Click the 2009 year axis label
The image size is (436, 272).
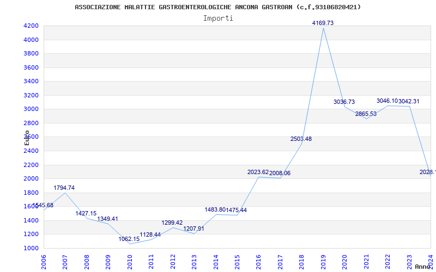[x=108, y=262]
